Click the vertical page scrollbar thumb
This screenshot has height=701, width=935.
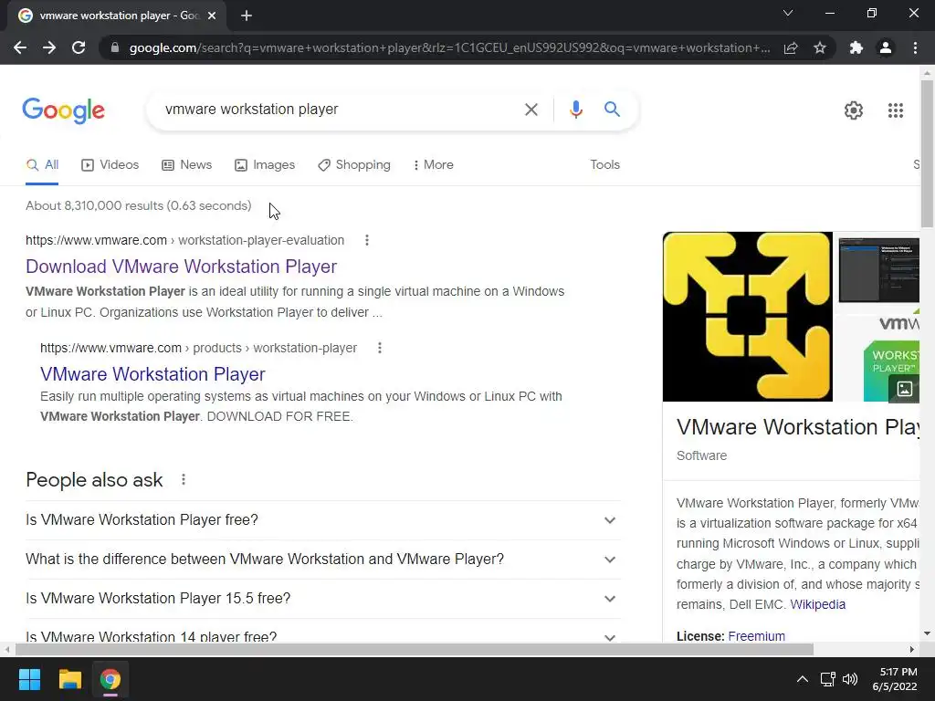[x=927, y=153]
